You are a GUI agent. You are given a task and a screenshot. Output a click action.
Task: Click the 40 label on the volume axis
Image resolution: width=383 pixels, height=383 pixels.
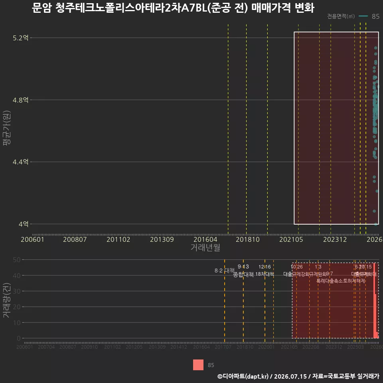tap(17, 276)
